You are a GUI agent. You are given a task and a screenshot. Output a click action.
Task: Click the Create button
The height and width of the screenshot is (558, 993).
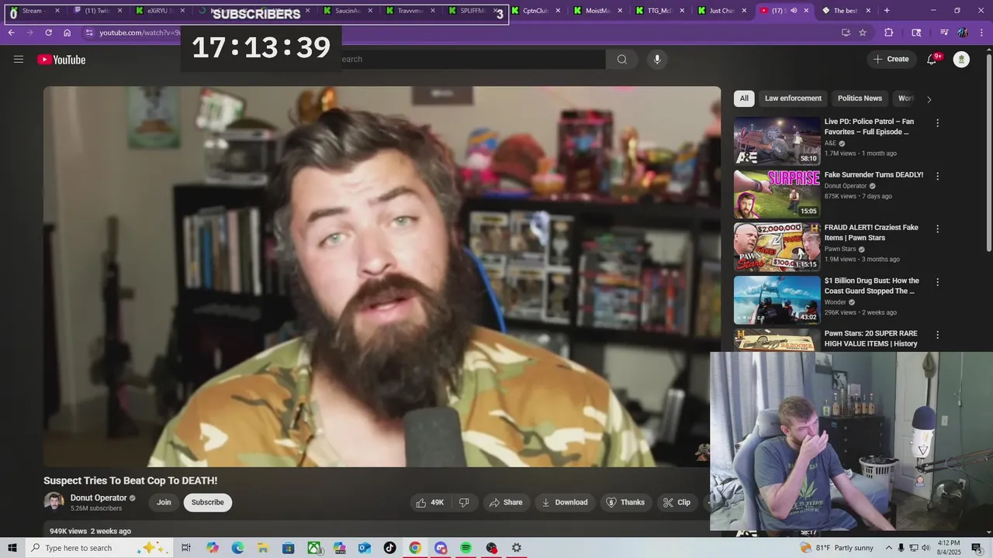click(891, 60)
